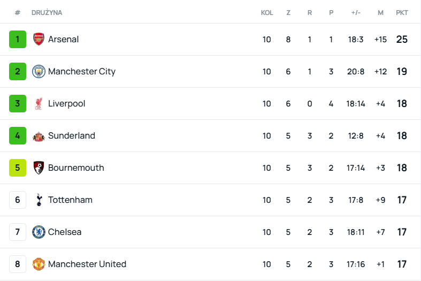Click the M goal difference column header

[x=380, y=12]
